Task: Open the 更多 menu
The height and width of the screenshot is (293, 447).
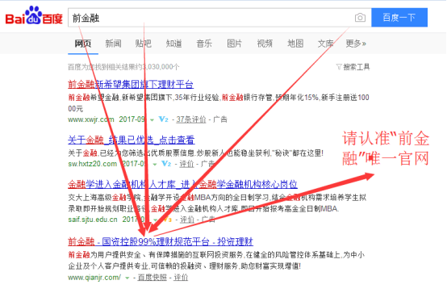Action: click(356, 44)
